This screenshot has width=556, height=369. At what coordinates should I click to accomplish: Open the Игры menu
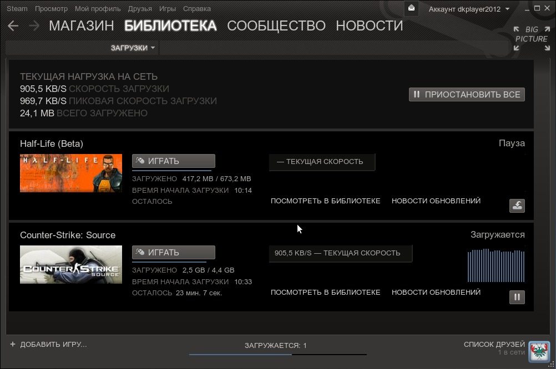[x=168, y=8]
